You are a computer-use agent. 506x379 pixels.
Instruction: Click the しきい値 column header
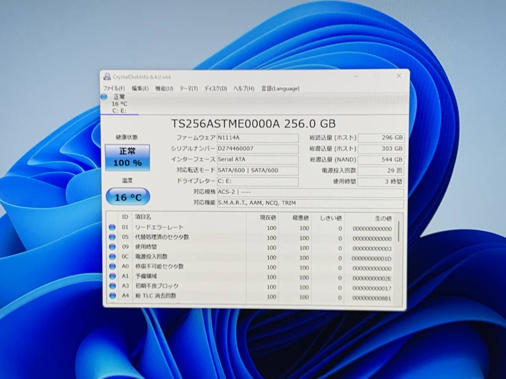pyautogui.click(x=328, y=218)
